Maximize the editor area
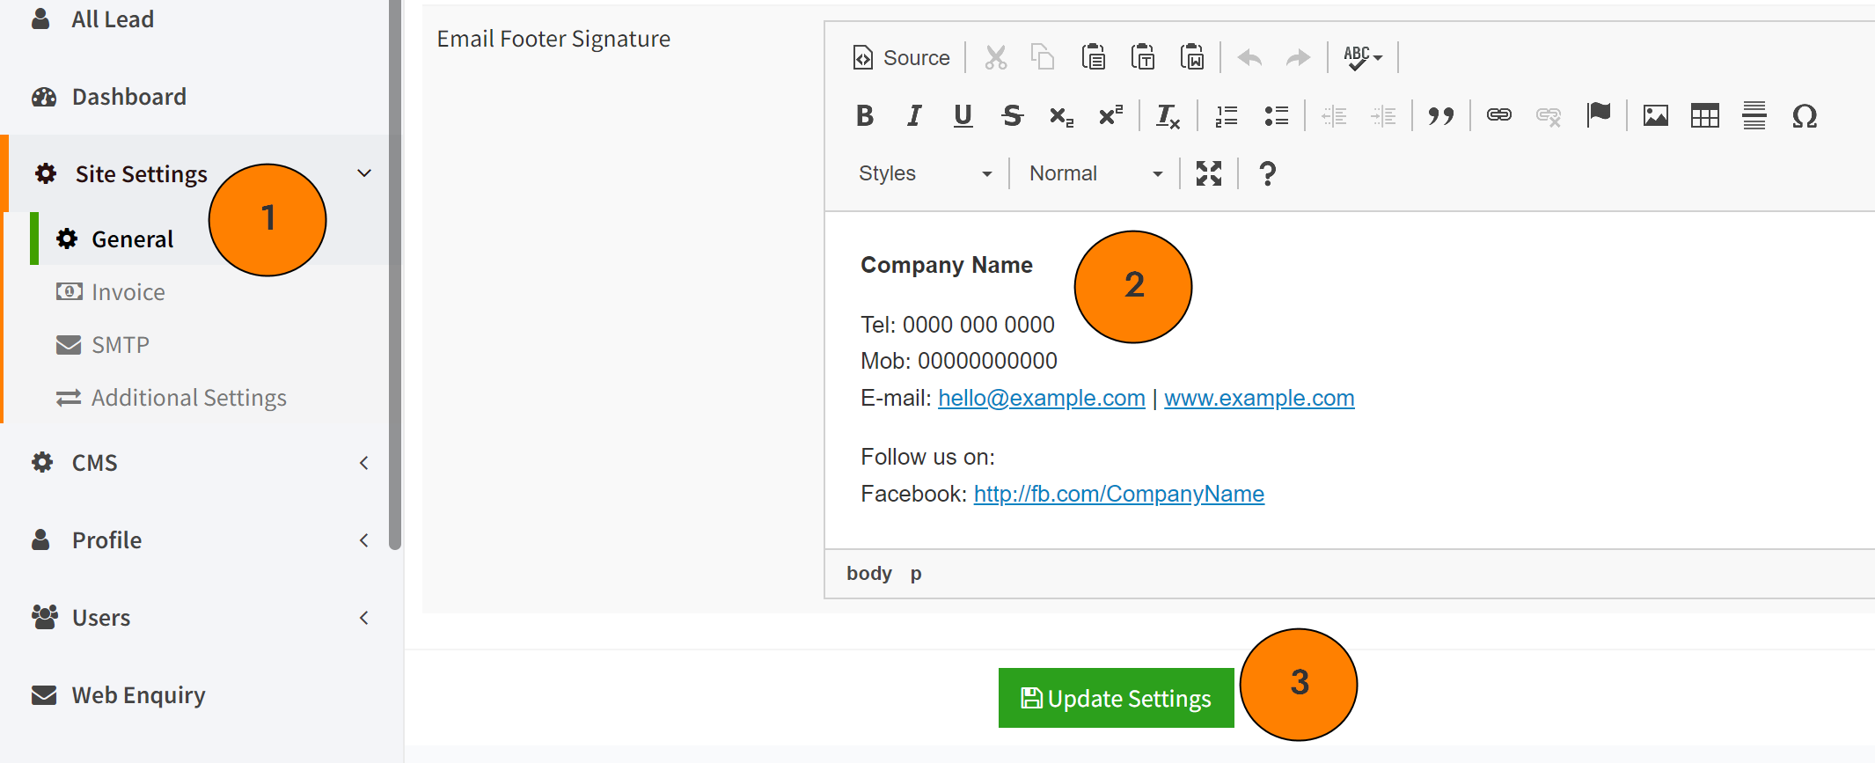The height and width of the screenshot is (763, 1875). pos(1208,173)
